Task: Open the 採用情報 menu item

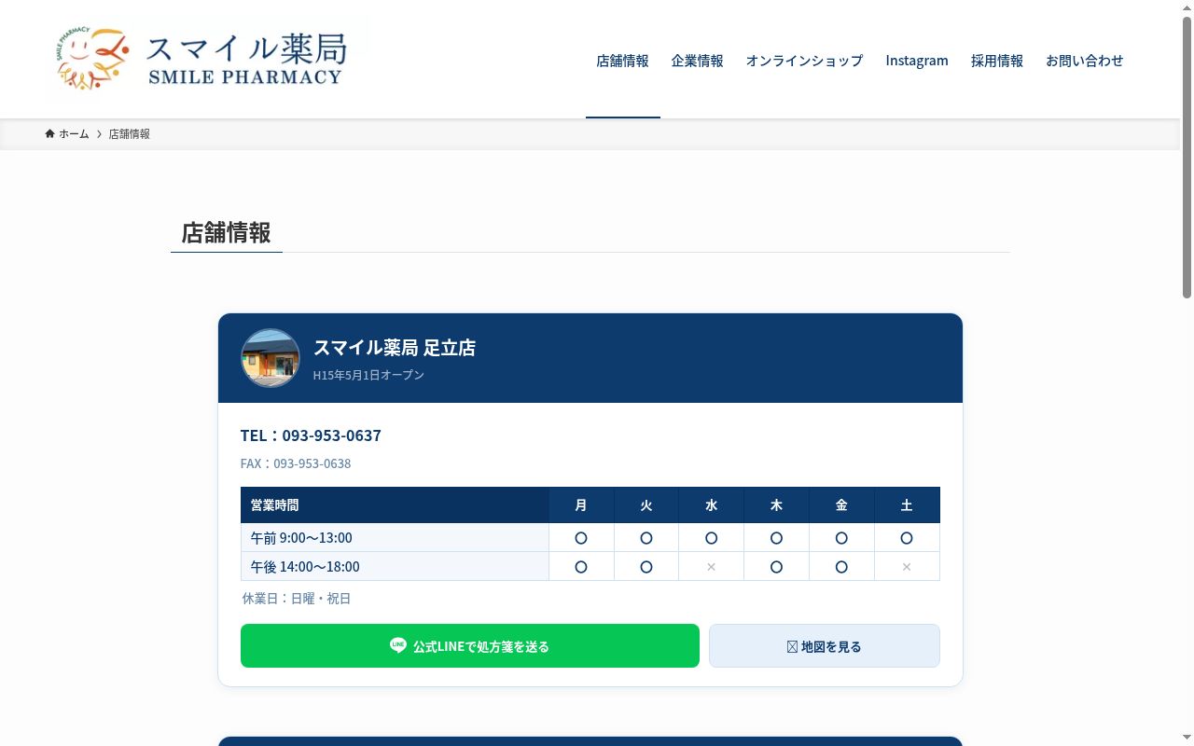Action: coord(997,61)
